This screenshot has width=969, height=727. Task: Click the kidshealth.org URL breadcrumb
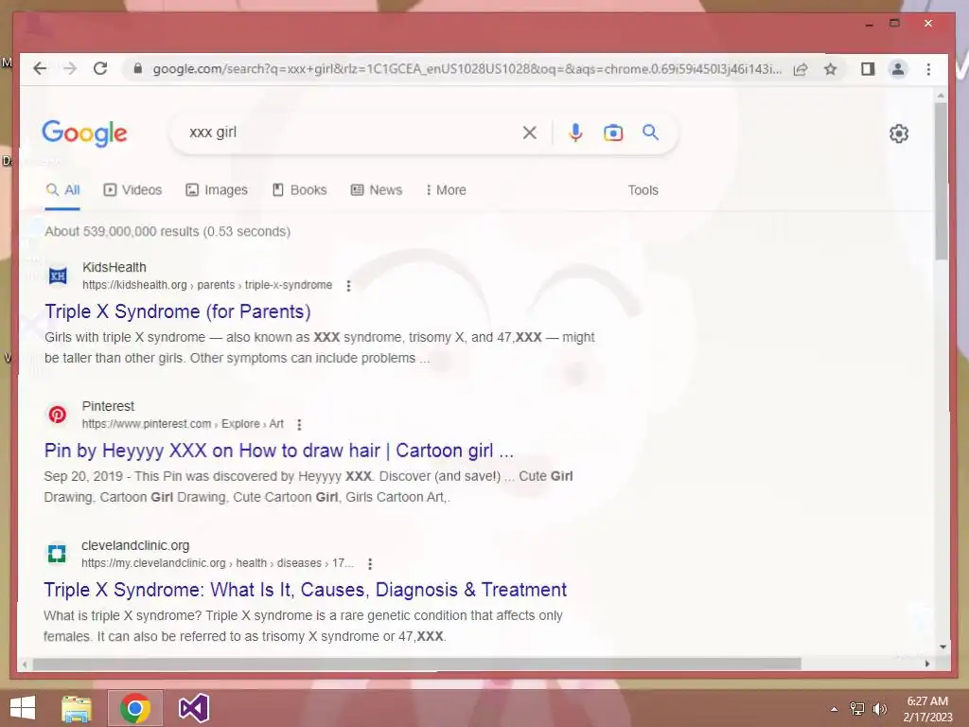(207, 285)
